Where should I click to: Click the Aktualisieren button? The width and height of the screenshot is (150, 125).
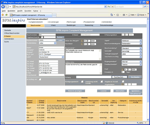click(x=135, y=94)
